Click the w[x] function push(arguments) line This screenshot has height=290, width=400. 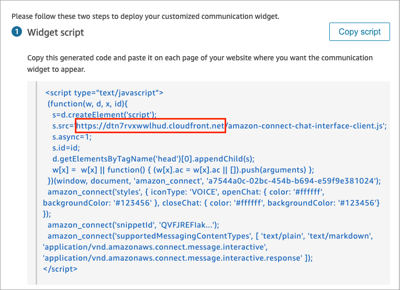pyautogui.click(x=183, y=170)
